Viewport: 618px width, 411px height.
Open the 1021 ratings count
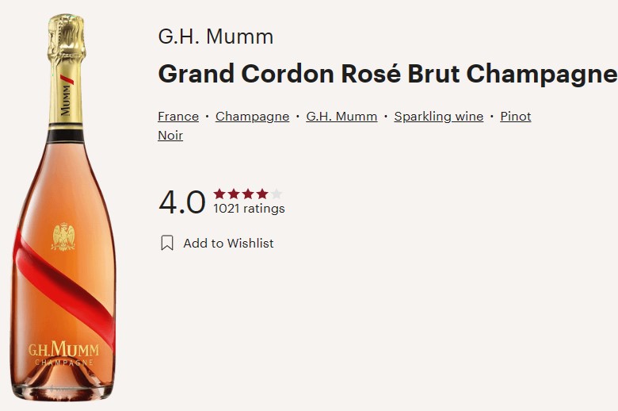[249, 209]
